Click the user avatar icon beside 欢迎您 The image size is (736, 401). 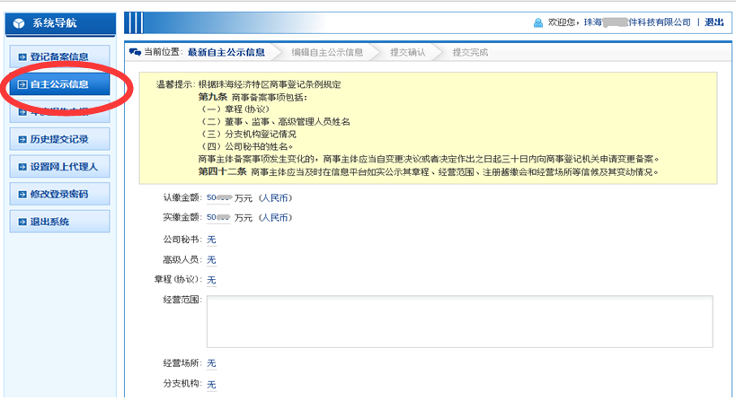pos(538,22)
